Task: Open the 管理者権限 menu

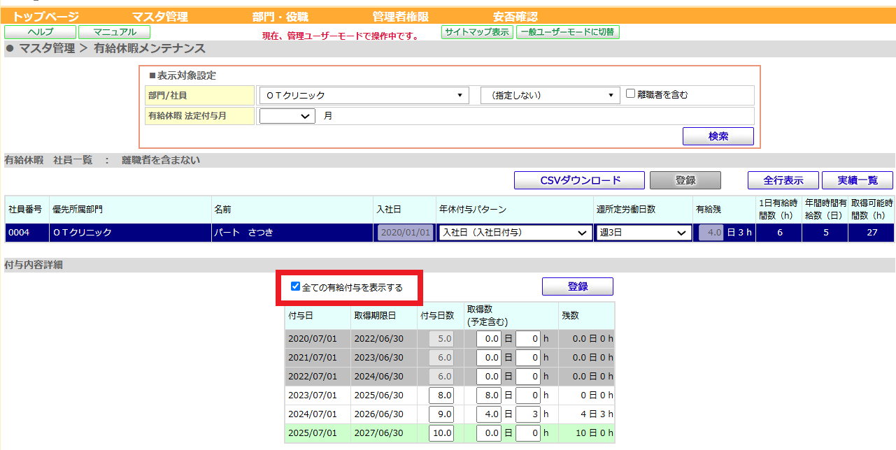Action: point(401,17)
